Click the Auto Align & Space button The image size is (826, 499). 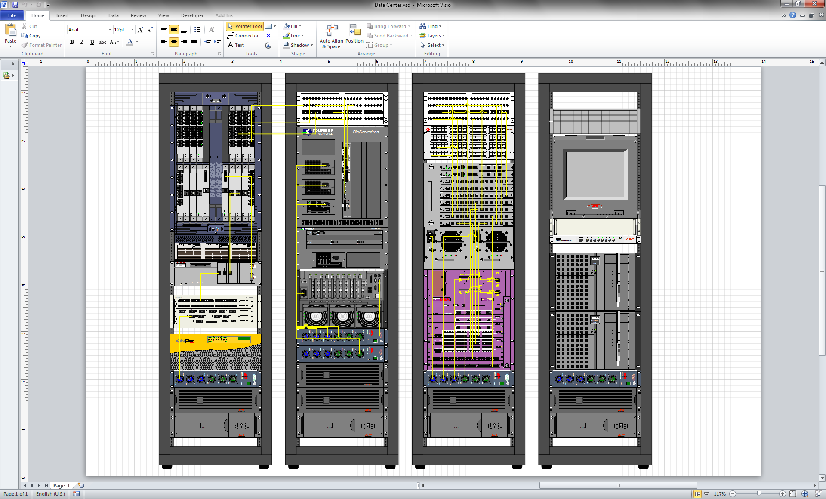pyautogui.click(x=331, y=36)
